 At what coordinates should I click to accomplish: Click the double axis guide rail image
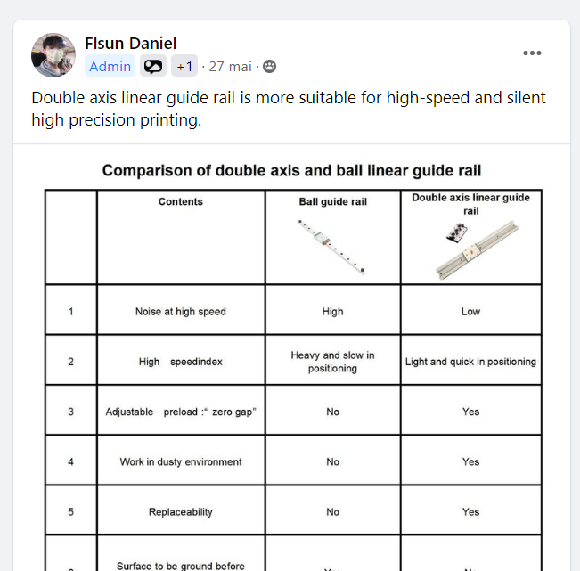[470, 250]
